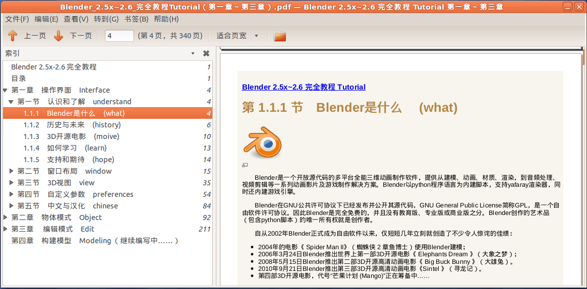Open the 查看(V) menu
The height and width of the screenshot is (289, 587).
pyautogui.click(x=76, y=19)
